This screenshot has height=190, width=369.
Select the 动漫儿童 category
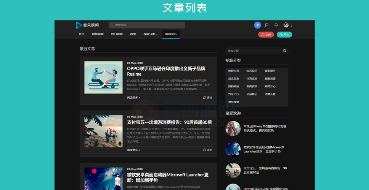coord(270,94)
